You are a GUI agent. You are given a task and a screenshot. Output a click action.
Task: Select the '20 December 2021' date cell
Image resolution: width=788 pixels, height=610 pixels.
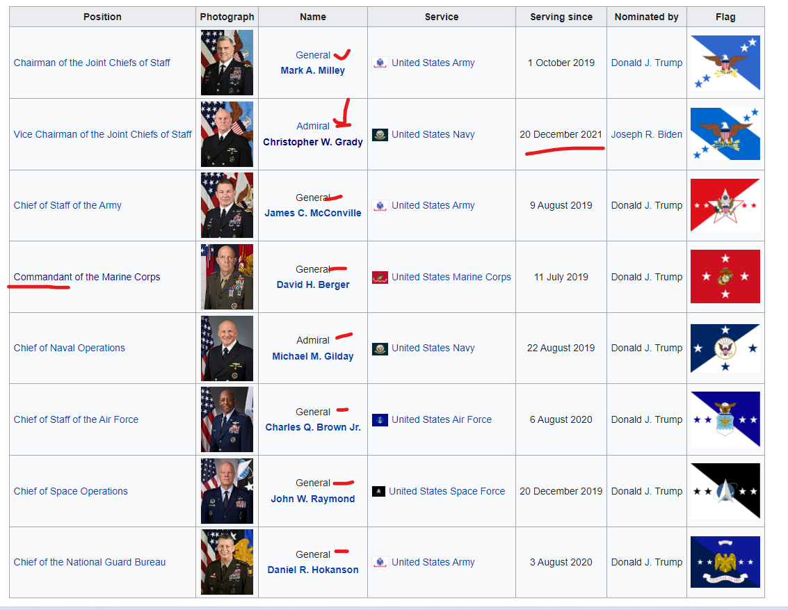pyautogui.click(x=561, y=135)
